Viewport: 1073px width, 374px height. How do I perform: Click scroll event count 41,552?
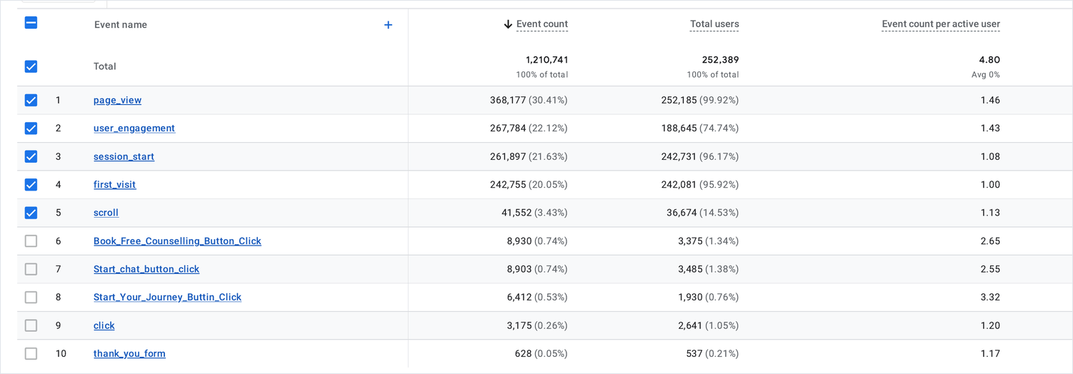pos(516,213)
